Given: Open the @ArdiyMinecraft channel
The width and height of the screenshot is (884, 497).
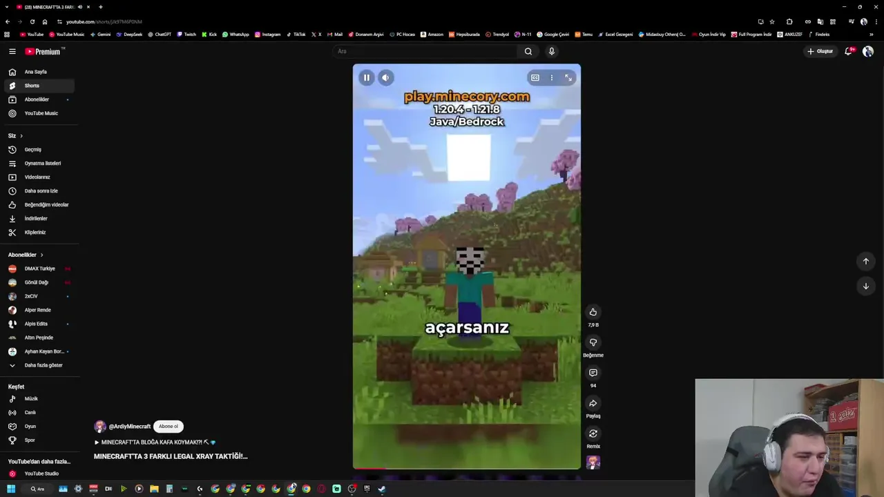Looking at the screenshot, I should click(129, 427).
